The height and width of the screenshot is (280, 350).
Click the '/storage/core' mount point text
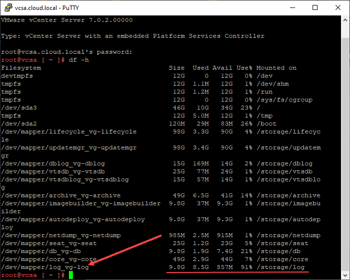283,259
